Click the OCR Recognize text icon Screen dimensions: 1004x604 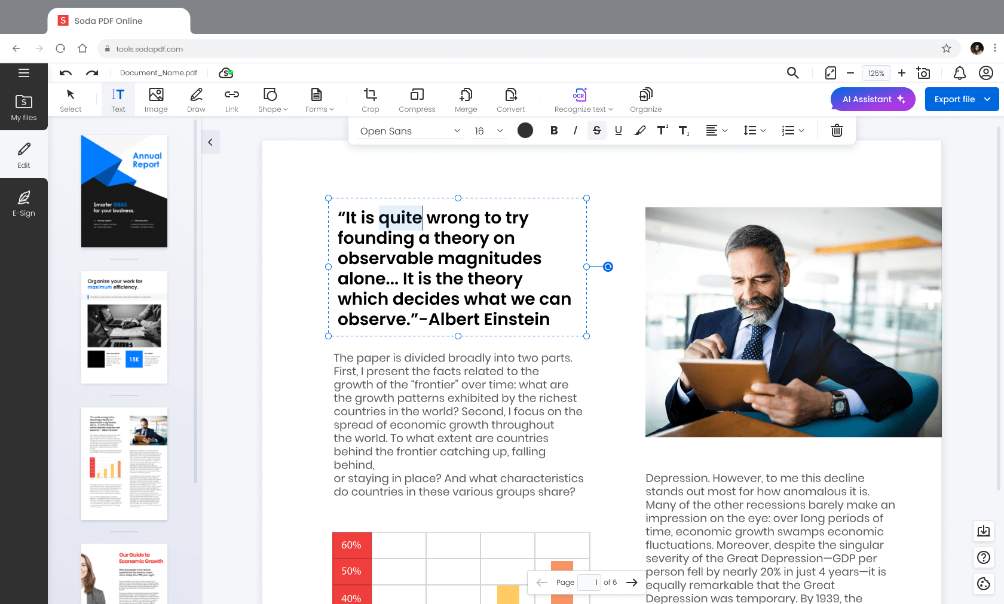(x=580, y=94)
